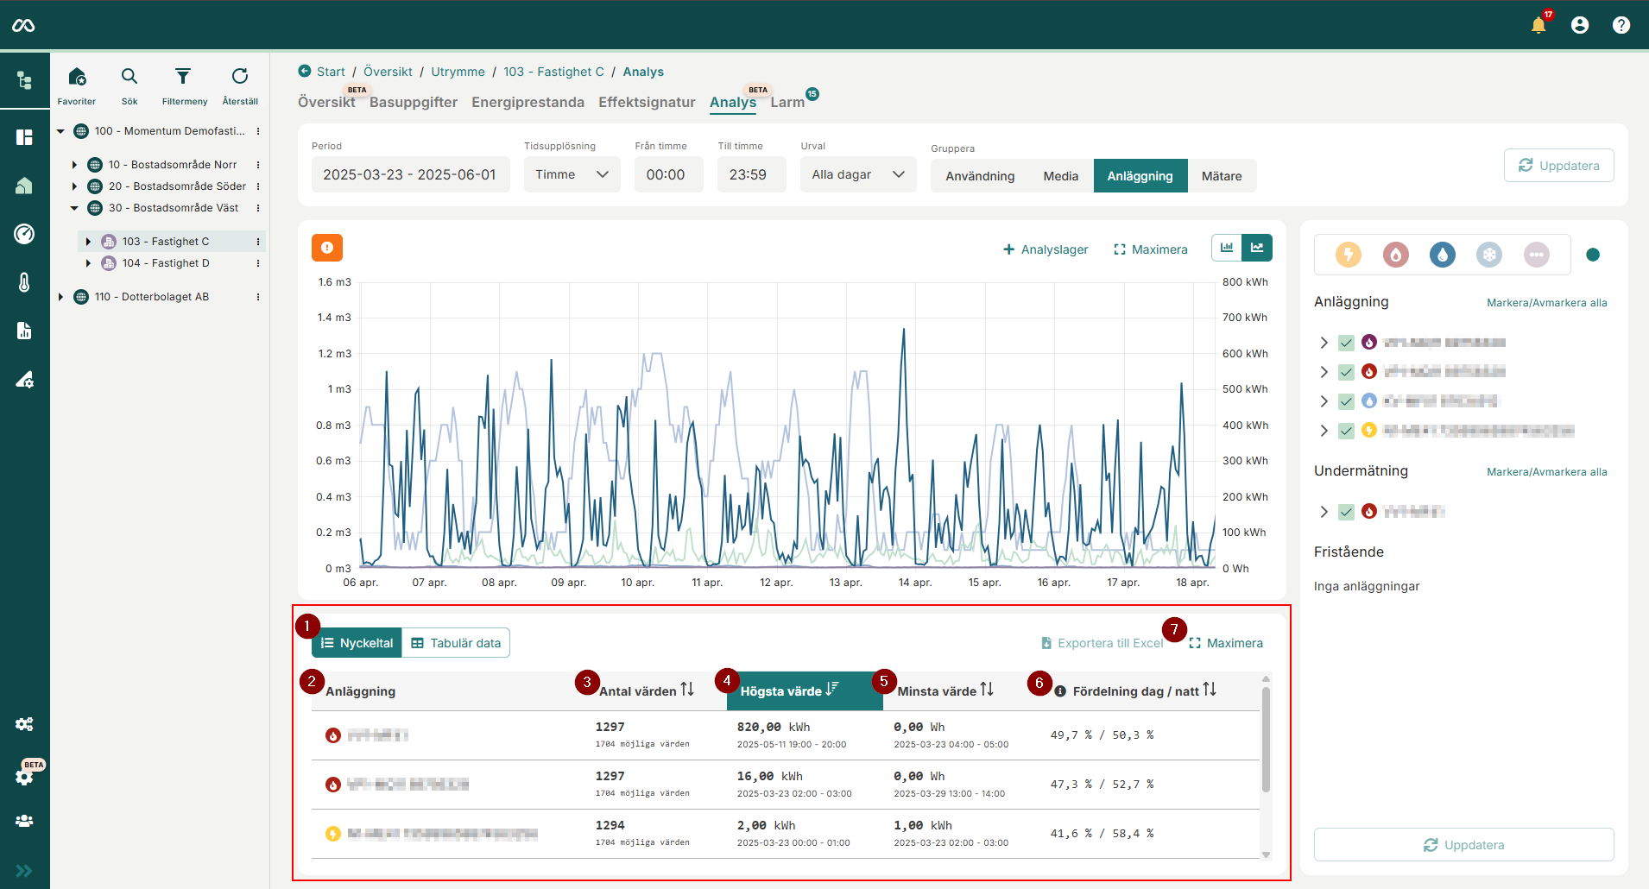Open the Filtermeny funnel icon

[183, 76]
